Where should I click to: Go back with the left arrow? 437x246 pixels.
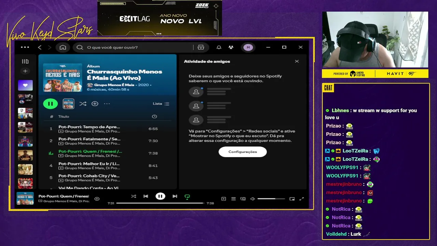(40, 47)
